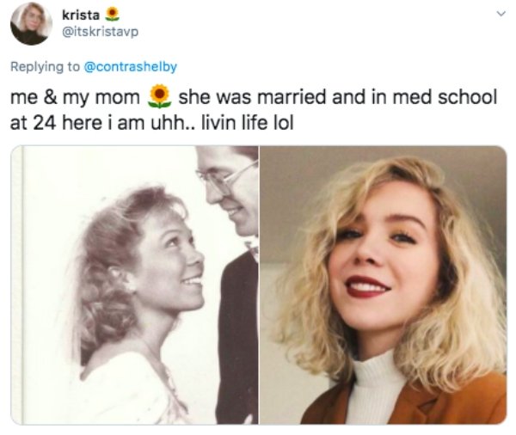
Task: Click the @itskristavp handle
Action: pos(100,32)
